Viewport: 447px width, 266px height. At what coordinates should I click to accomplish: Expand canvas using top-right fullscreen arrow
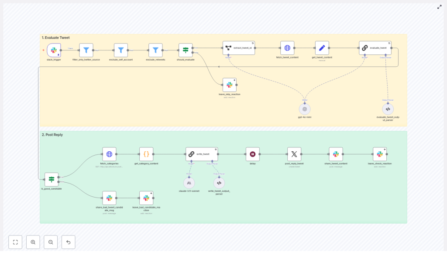point(439,7)
